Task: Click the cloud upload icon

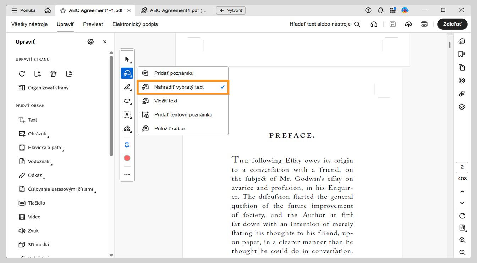Action: (x=408, y=24)
